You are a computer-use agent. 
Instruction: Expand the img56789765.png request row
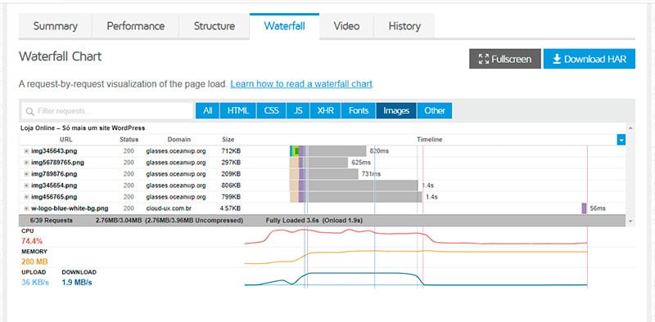[26, 163]
